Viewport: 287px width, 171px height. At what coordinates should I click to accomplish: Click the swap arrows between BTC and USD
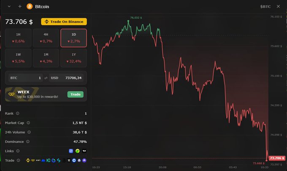pyautogui.click(x=46, y=78)
